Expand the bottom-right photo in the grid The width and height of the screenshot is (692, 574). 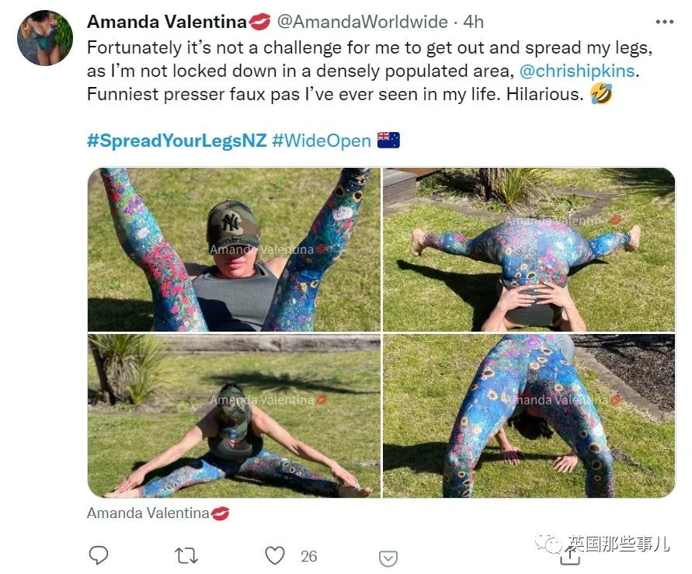[x=529, y=416]
